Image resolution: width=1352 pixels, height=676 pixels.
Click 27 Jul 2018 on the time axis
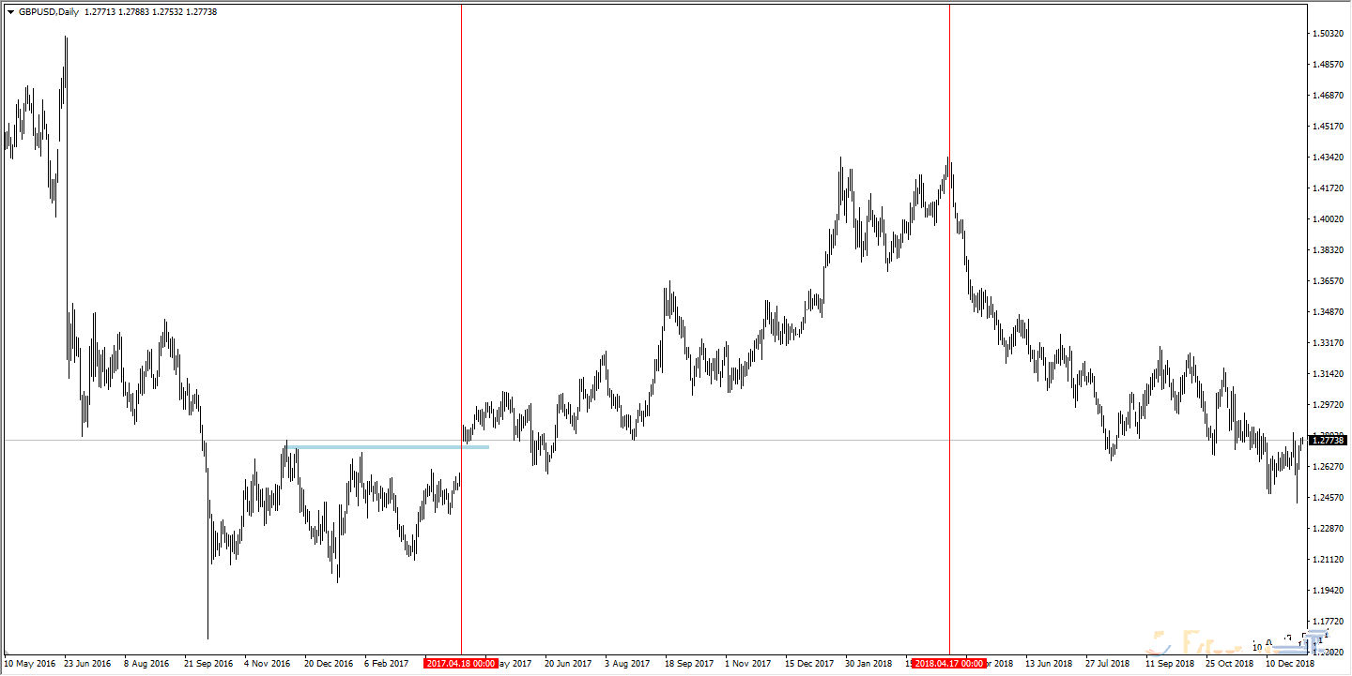coord(1109,664)
